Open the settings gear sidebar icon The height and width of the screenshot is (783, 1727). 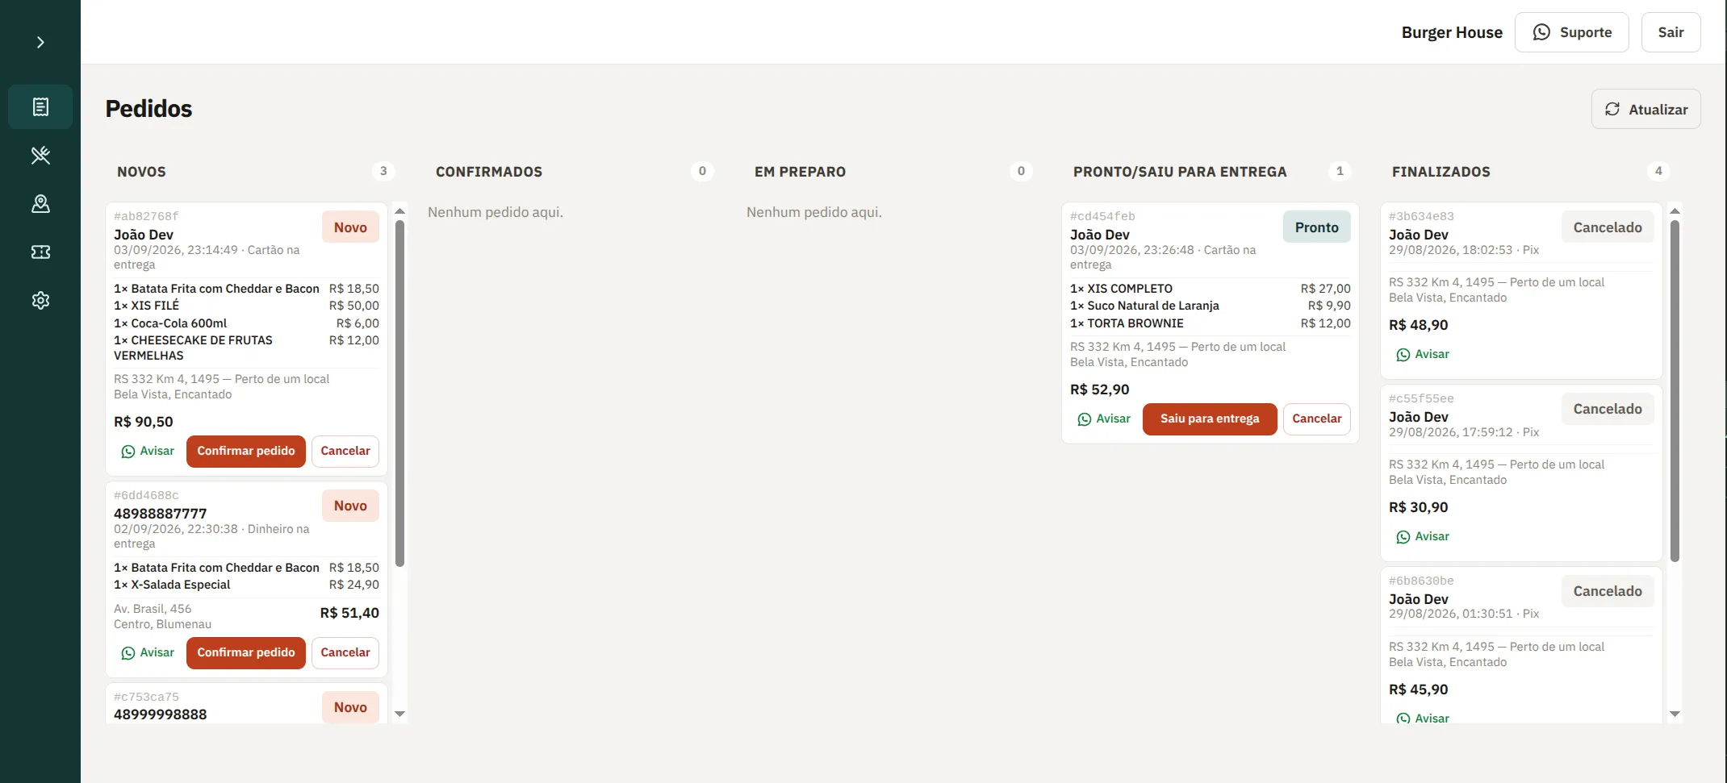(x=40, y=300)
